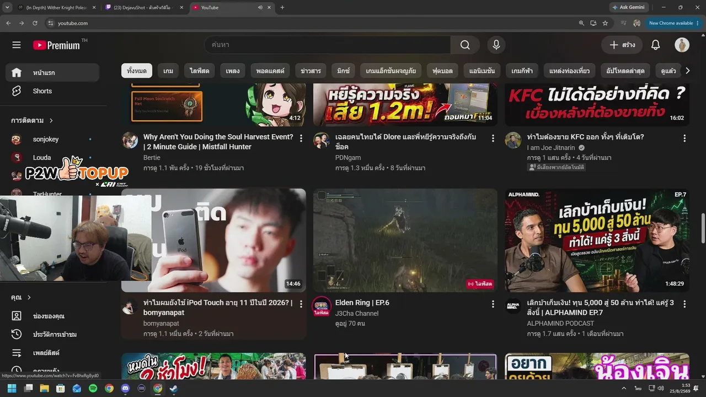Screen dimensions: 706x397
Task: Open Windows Start menu
Action: (x=12, y=388)
